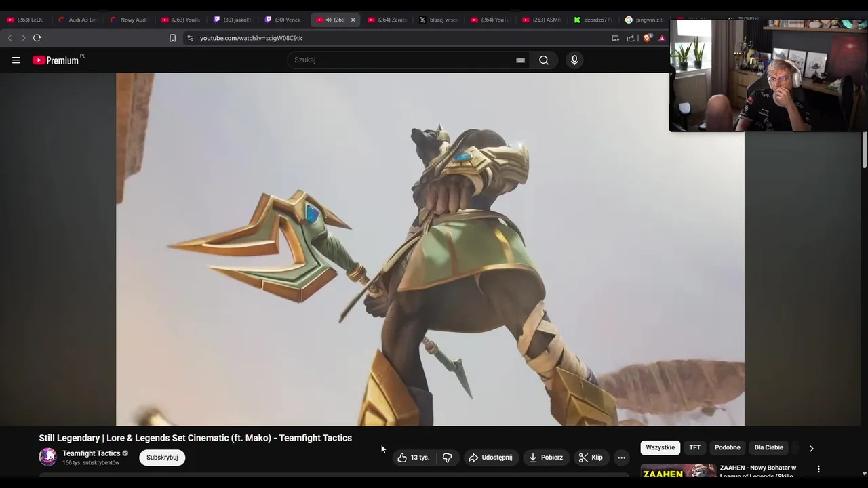Switch to the Audi A3 Lim tab
The width and height of the screenshot is (868, 488).
pyautogui.click(x=77, y=20)
